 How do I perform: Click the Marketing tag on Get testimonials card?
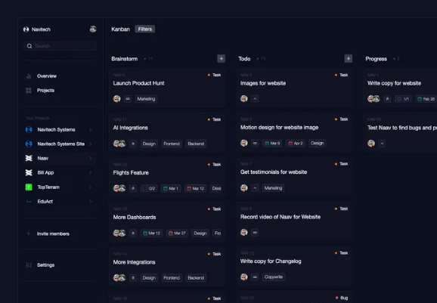click(x=273, y=188)
